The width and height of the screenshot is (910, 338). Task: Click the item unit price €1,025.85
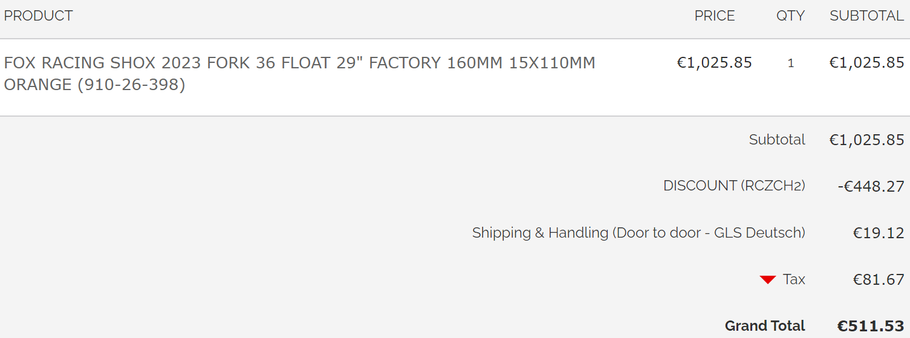pyautogui.click(x=714, y=63)
